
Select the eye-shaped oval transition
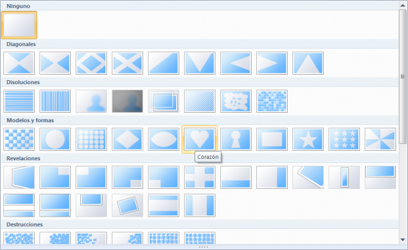[x=164, y=139]
